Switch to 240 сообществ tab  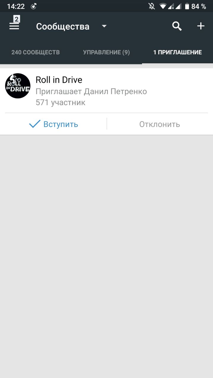(x=35, y=52)
